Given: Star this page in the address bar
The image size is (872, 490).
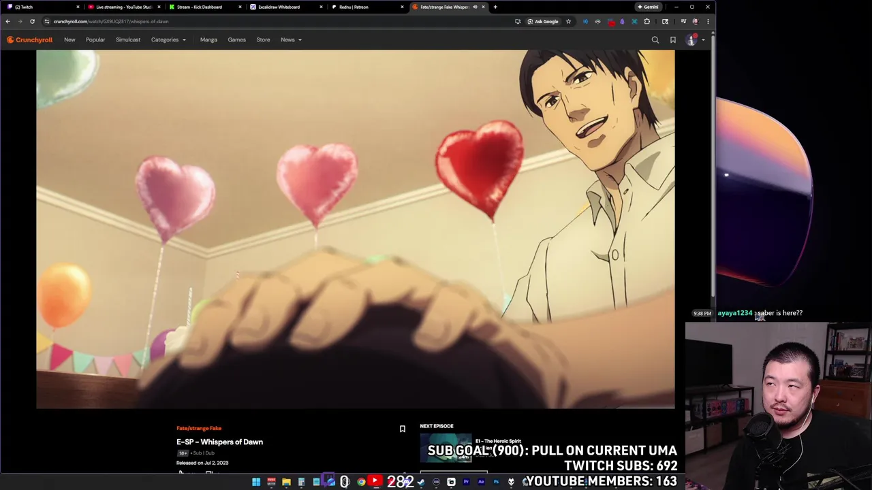Looking at the screenshot, I should point(568,21).
